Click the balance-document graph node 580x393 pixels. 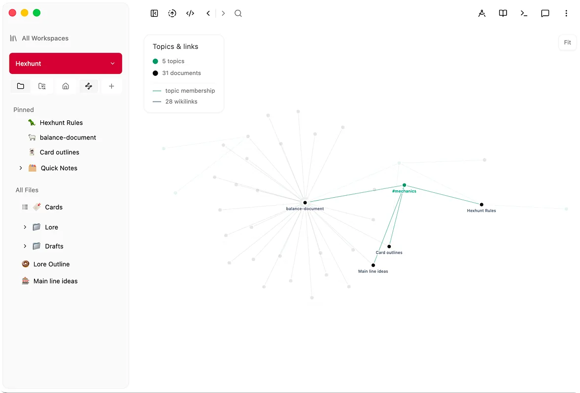[x=305, y=203]
